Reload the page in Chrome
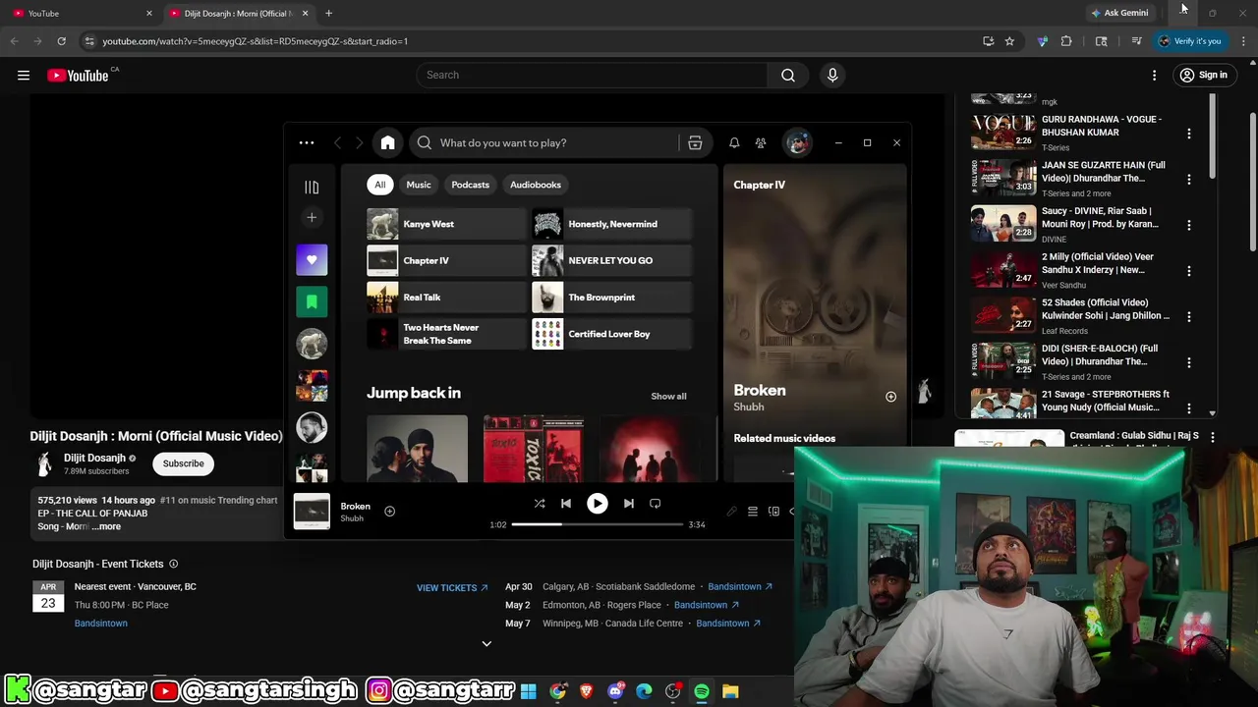This screenshot has height=707, width=1258. pyautogui.click(x=61, y=41)
